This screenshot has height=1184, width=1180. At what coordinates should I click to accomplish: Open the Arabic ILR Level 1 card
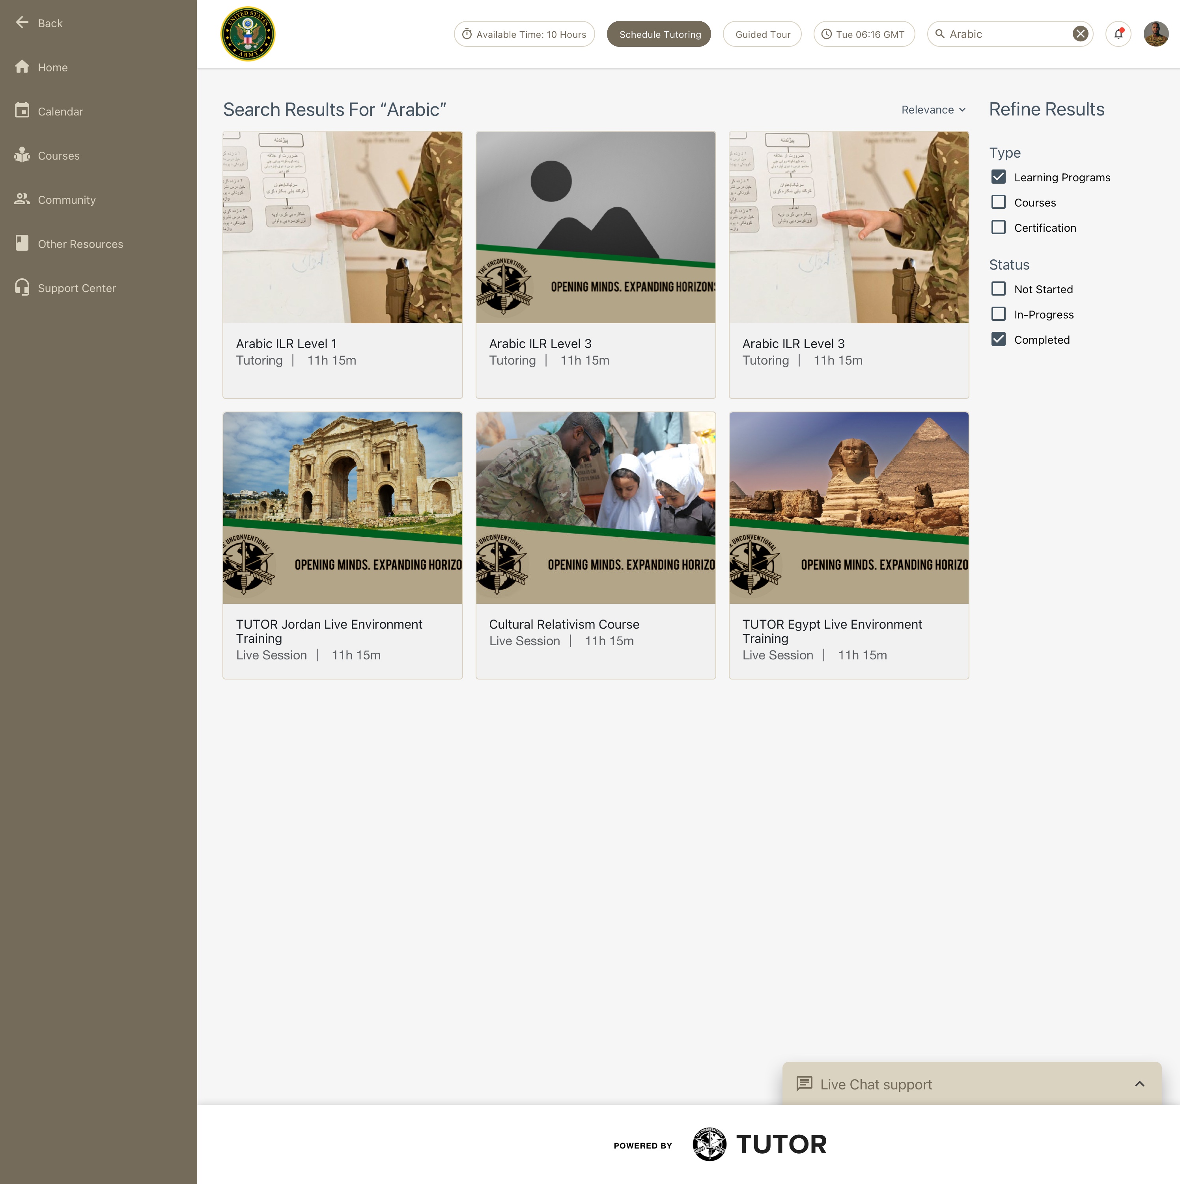[x=342, y=265]
